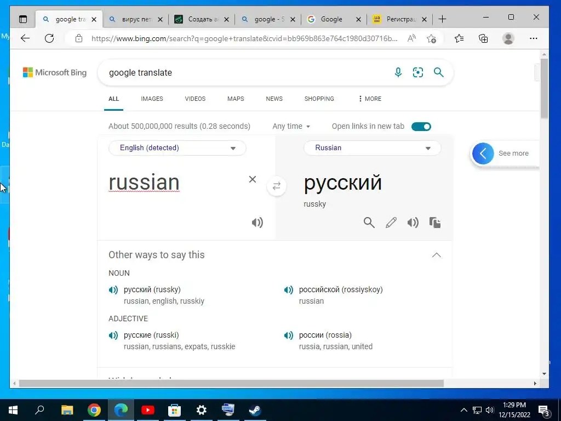
Task: Open Steam from the taskbar
Action: (x=255, y=410)
